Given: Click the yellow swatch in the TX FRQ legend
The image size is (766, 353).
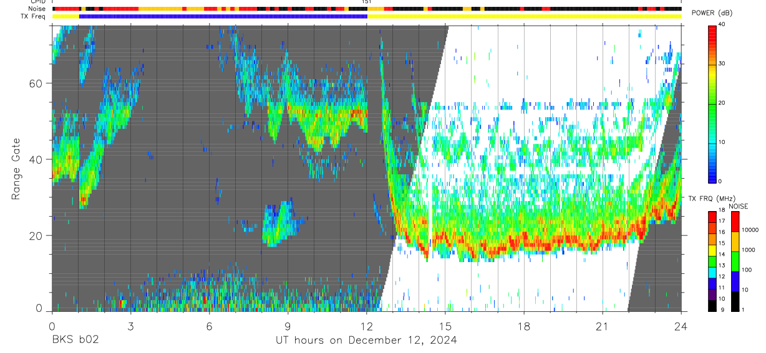Looking at the screenshot, I should [712, 250].
